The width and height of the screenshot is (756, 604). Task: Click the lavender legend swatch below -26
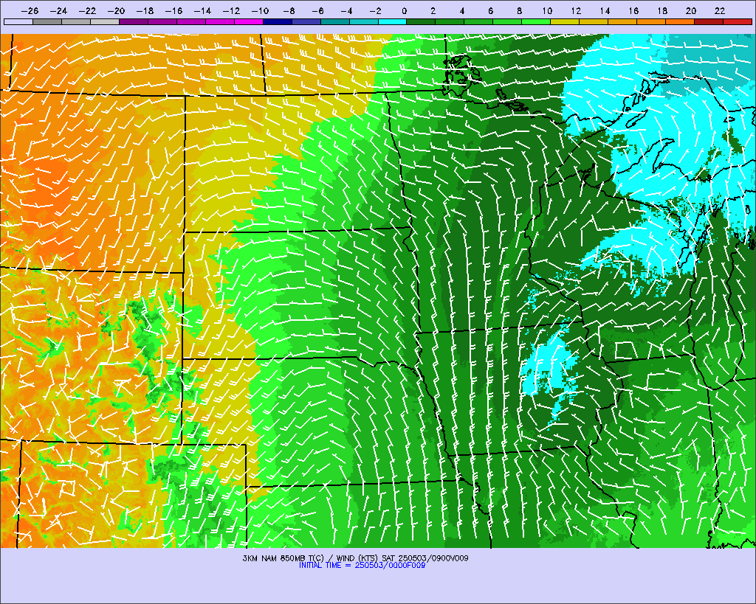coord(18,21)
